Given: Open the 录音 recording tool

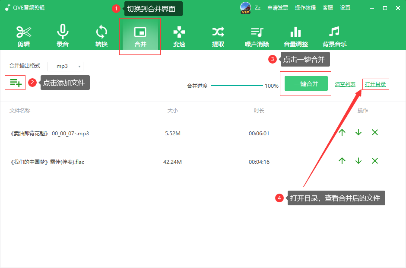Looking at the screenshot, I should tap(63, 35).
